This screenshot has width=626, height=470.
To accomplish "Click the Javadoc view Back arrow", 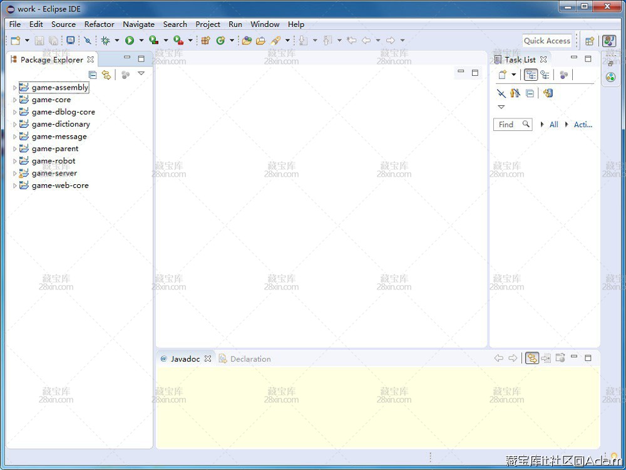I will 499,358.
